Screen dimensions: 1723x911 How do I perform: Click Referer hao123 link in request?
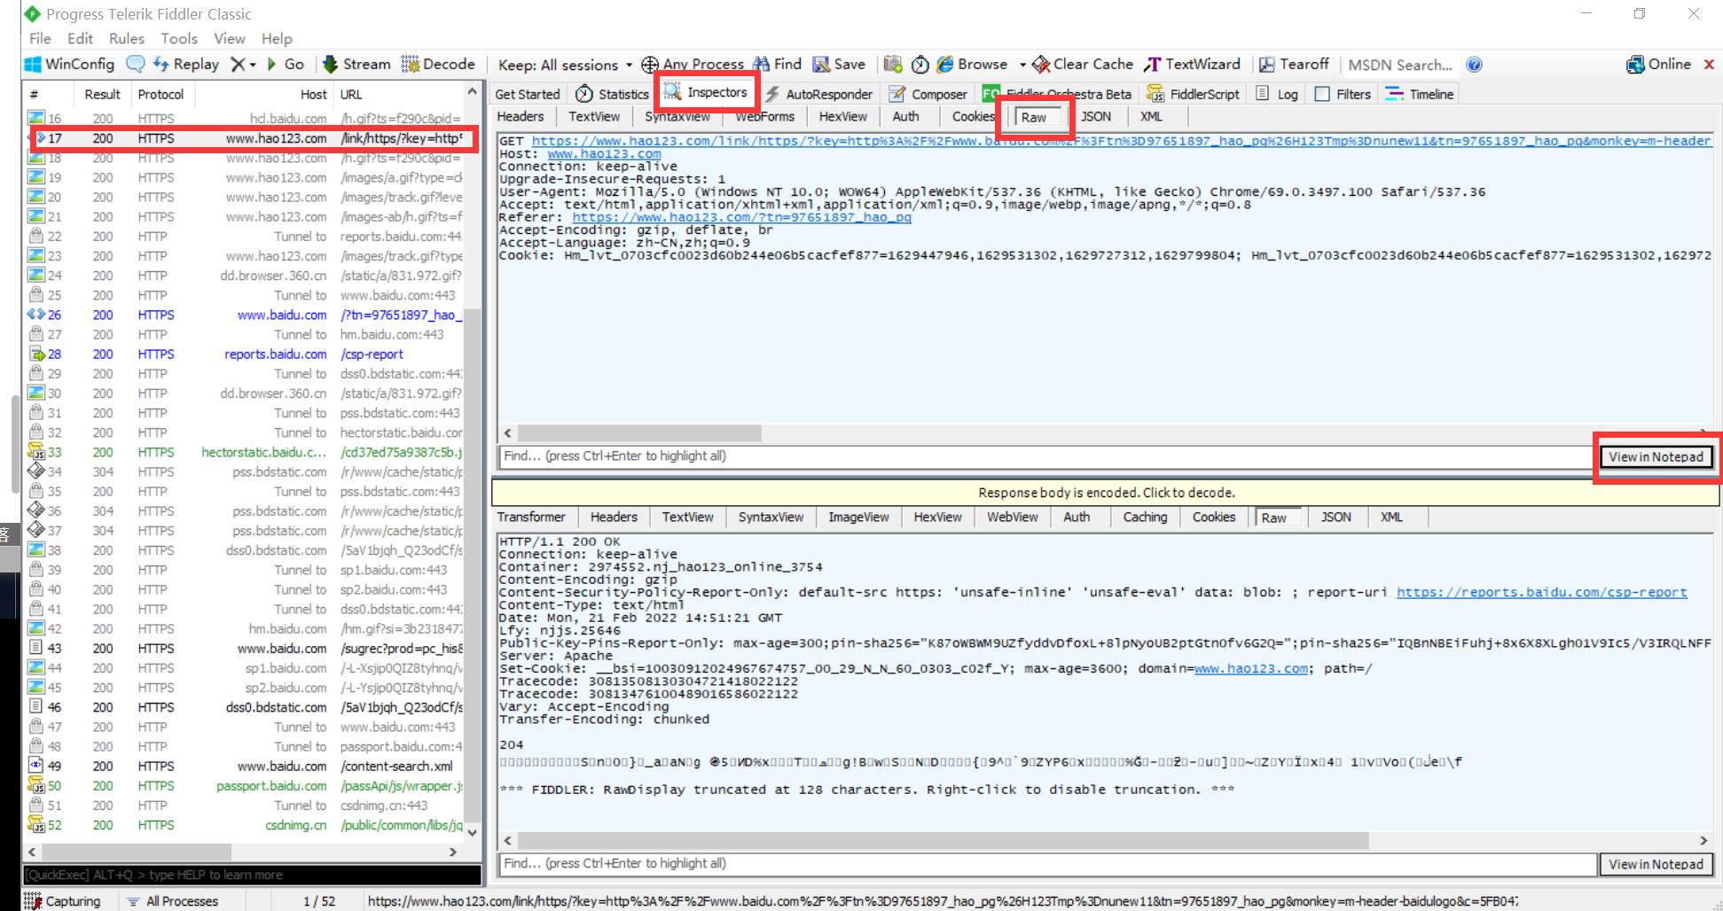tap(741, 217)
